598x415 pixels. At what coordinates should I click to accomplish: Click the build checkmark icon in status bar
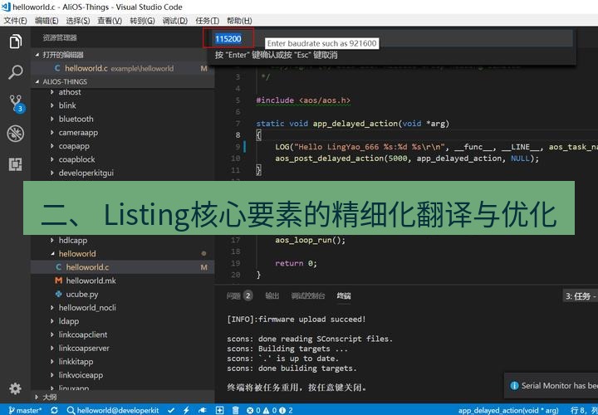click(171, 410)
